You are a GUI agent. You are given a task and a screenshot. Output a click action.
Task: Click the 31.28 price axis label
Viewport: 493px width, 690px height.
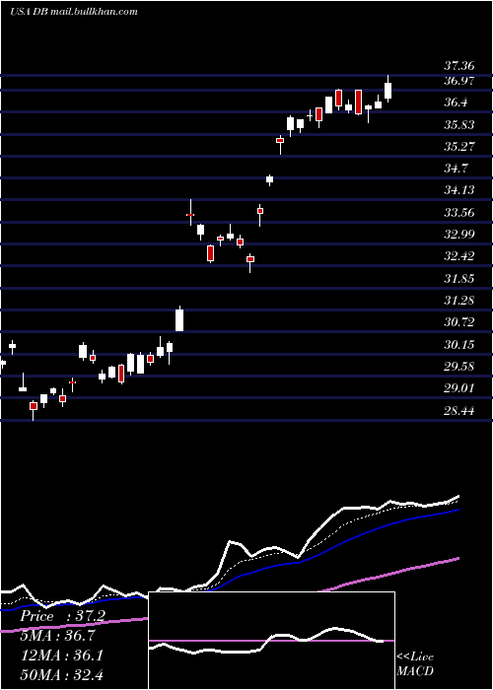point(459,300)
